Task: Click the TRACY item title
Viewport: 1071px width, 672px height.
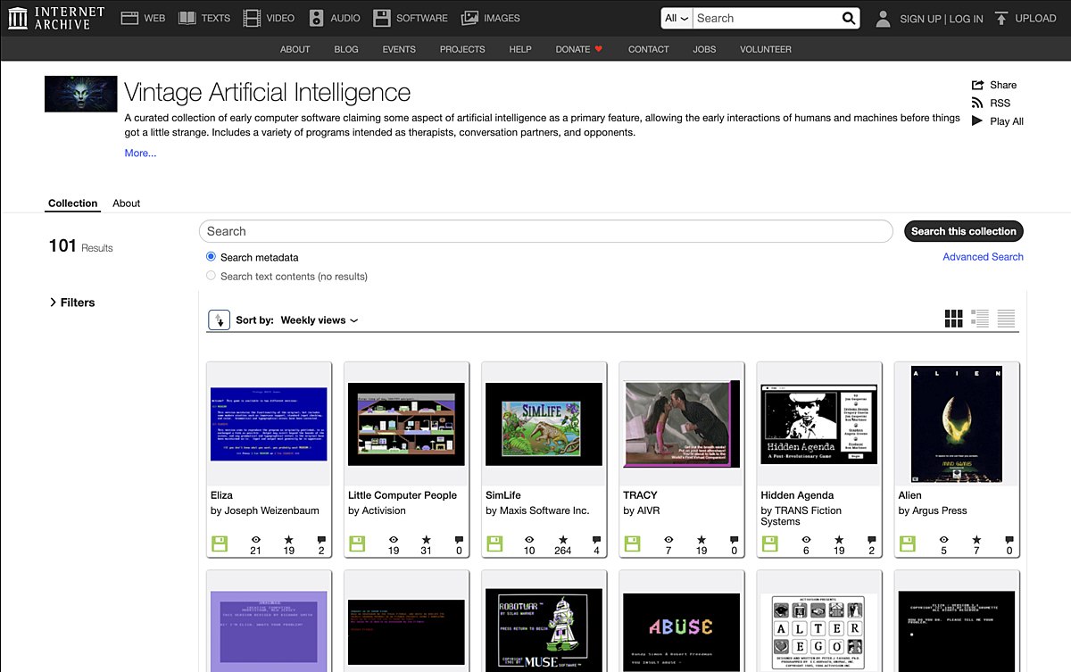Action: [640, 495]
